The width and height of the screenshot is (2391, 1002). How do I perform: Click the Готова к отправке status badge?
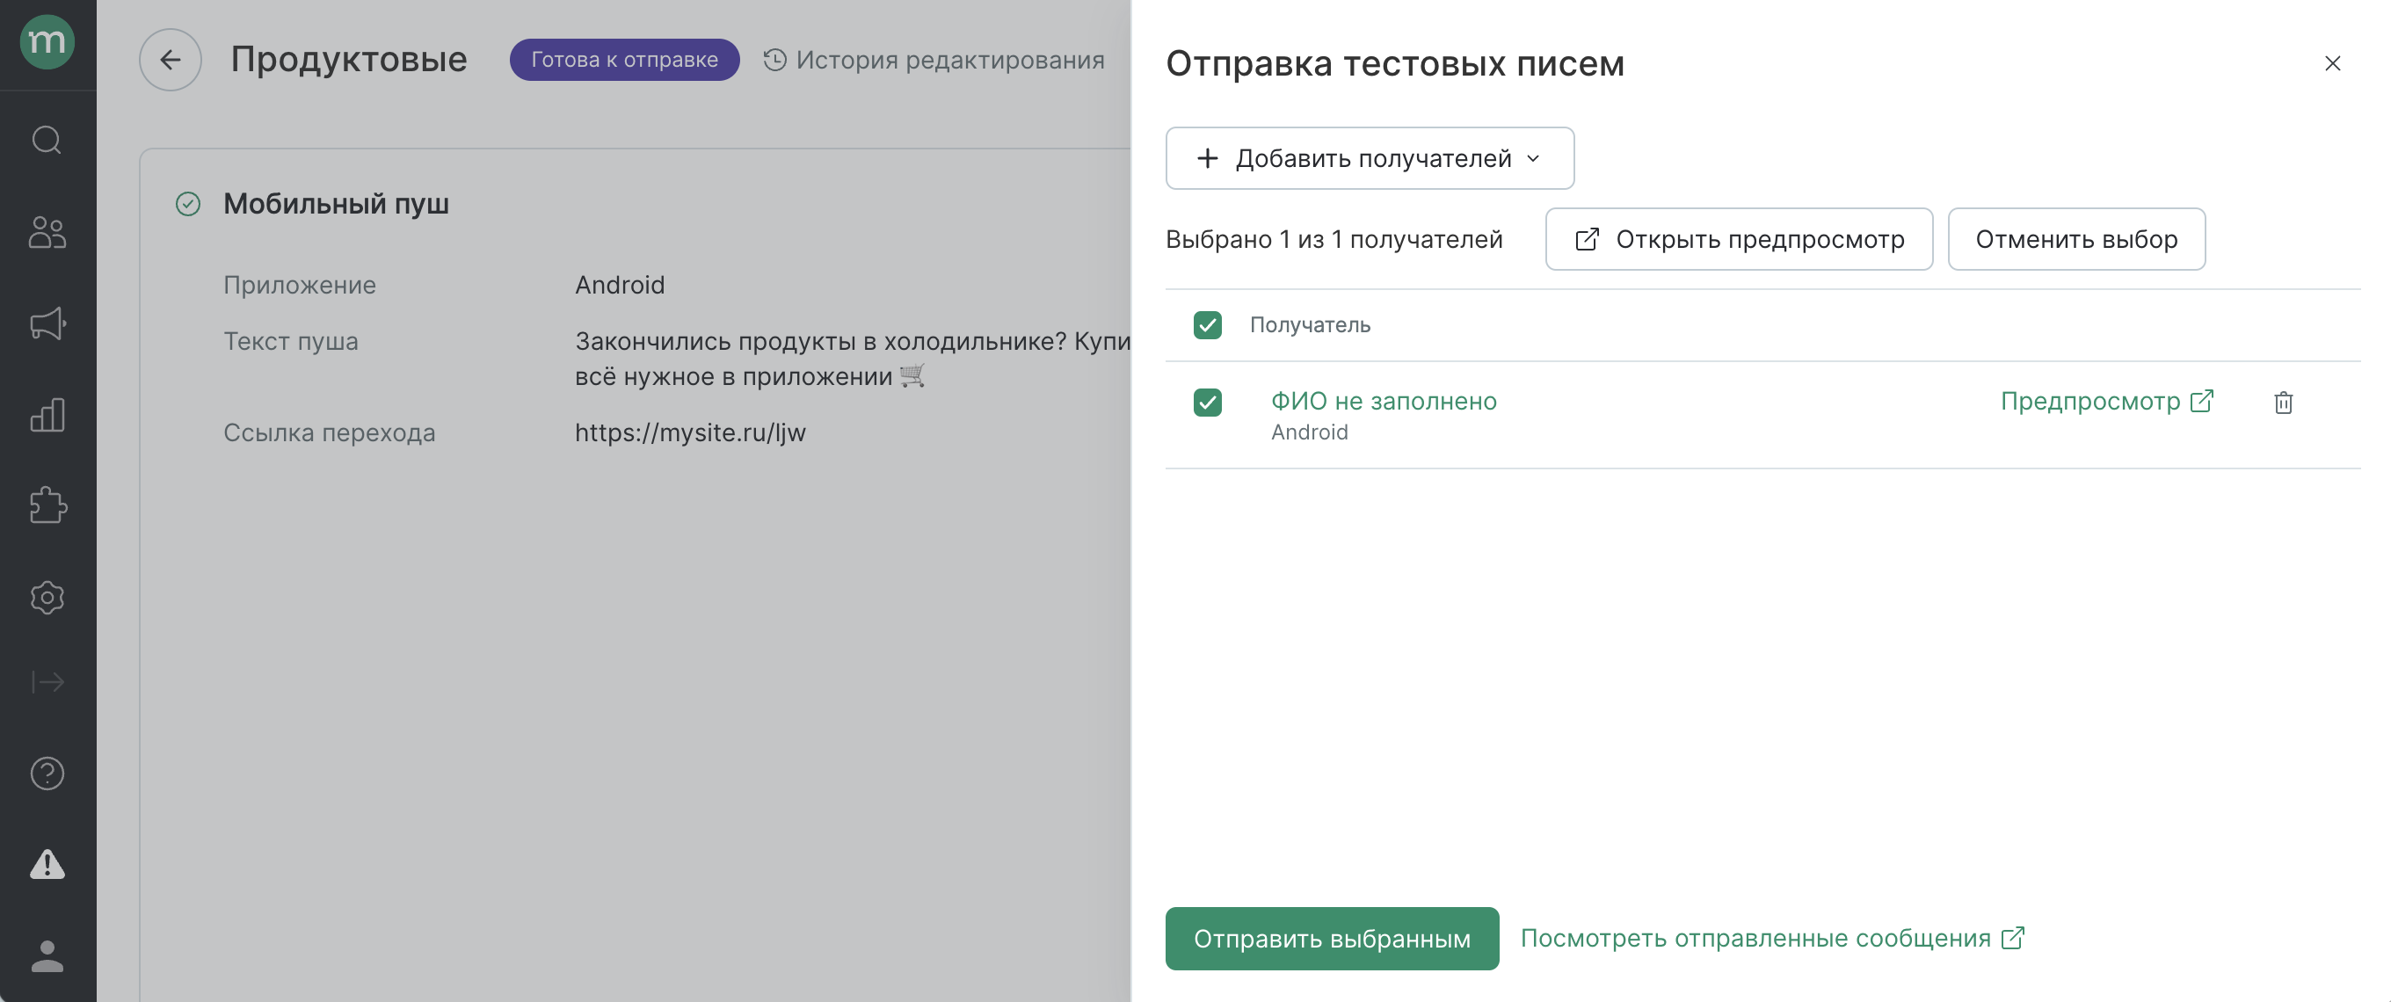coord(624,61)
